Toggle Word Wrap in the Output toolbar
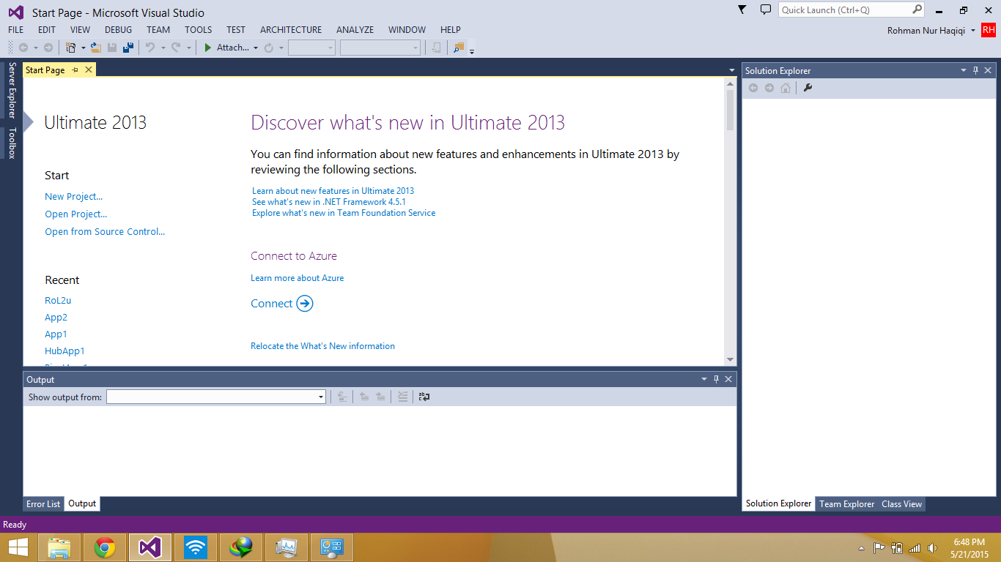 (424, 397)
